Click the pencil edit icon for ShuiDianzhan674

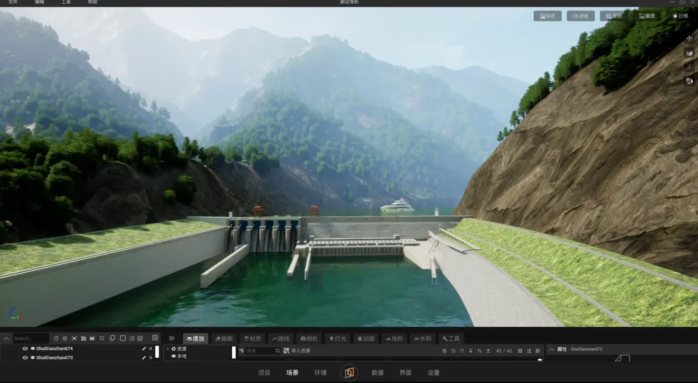143,349
